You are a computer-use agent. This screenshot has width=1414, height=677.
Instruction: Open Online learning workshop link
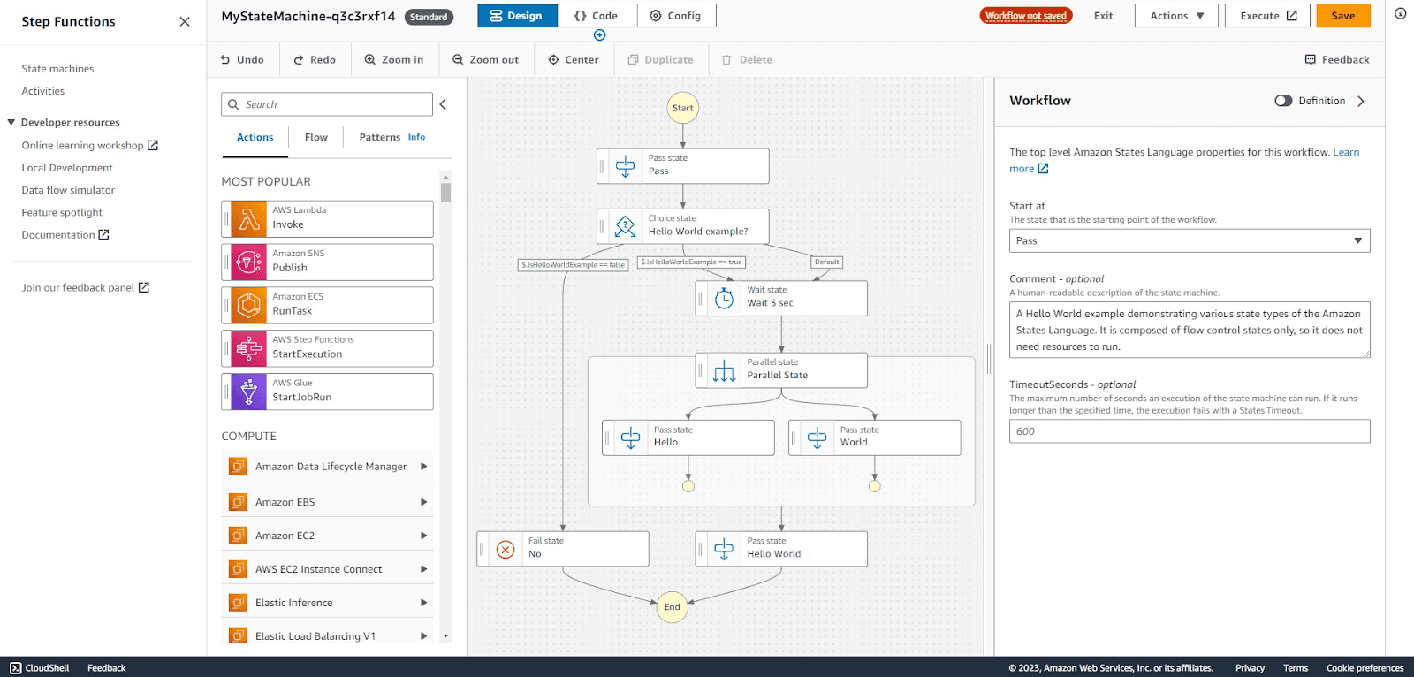(x=89, y=145)
